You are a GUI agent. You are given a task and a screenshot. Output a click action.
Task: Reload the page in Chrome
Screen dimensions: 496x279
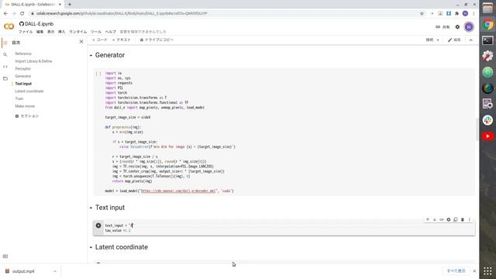(22, 13)
